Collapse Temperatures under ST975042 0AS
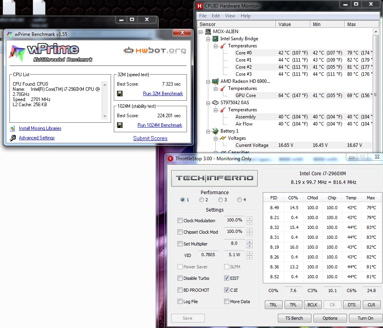This screenshot has width=383, height=328. click(215, 110)
